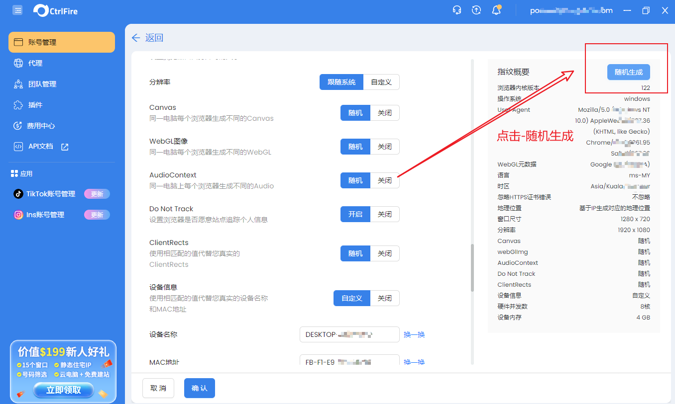This screenshot has width=675, height=404.
Task: Set Canvas to 关闭
Action: (385, 113)
